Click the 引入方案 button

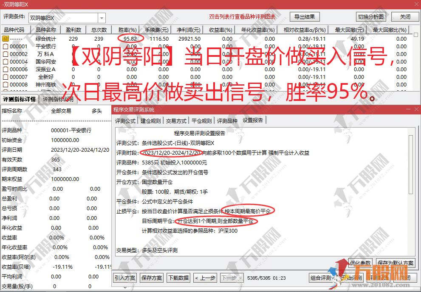coord(125,278)
